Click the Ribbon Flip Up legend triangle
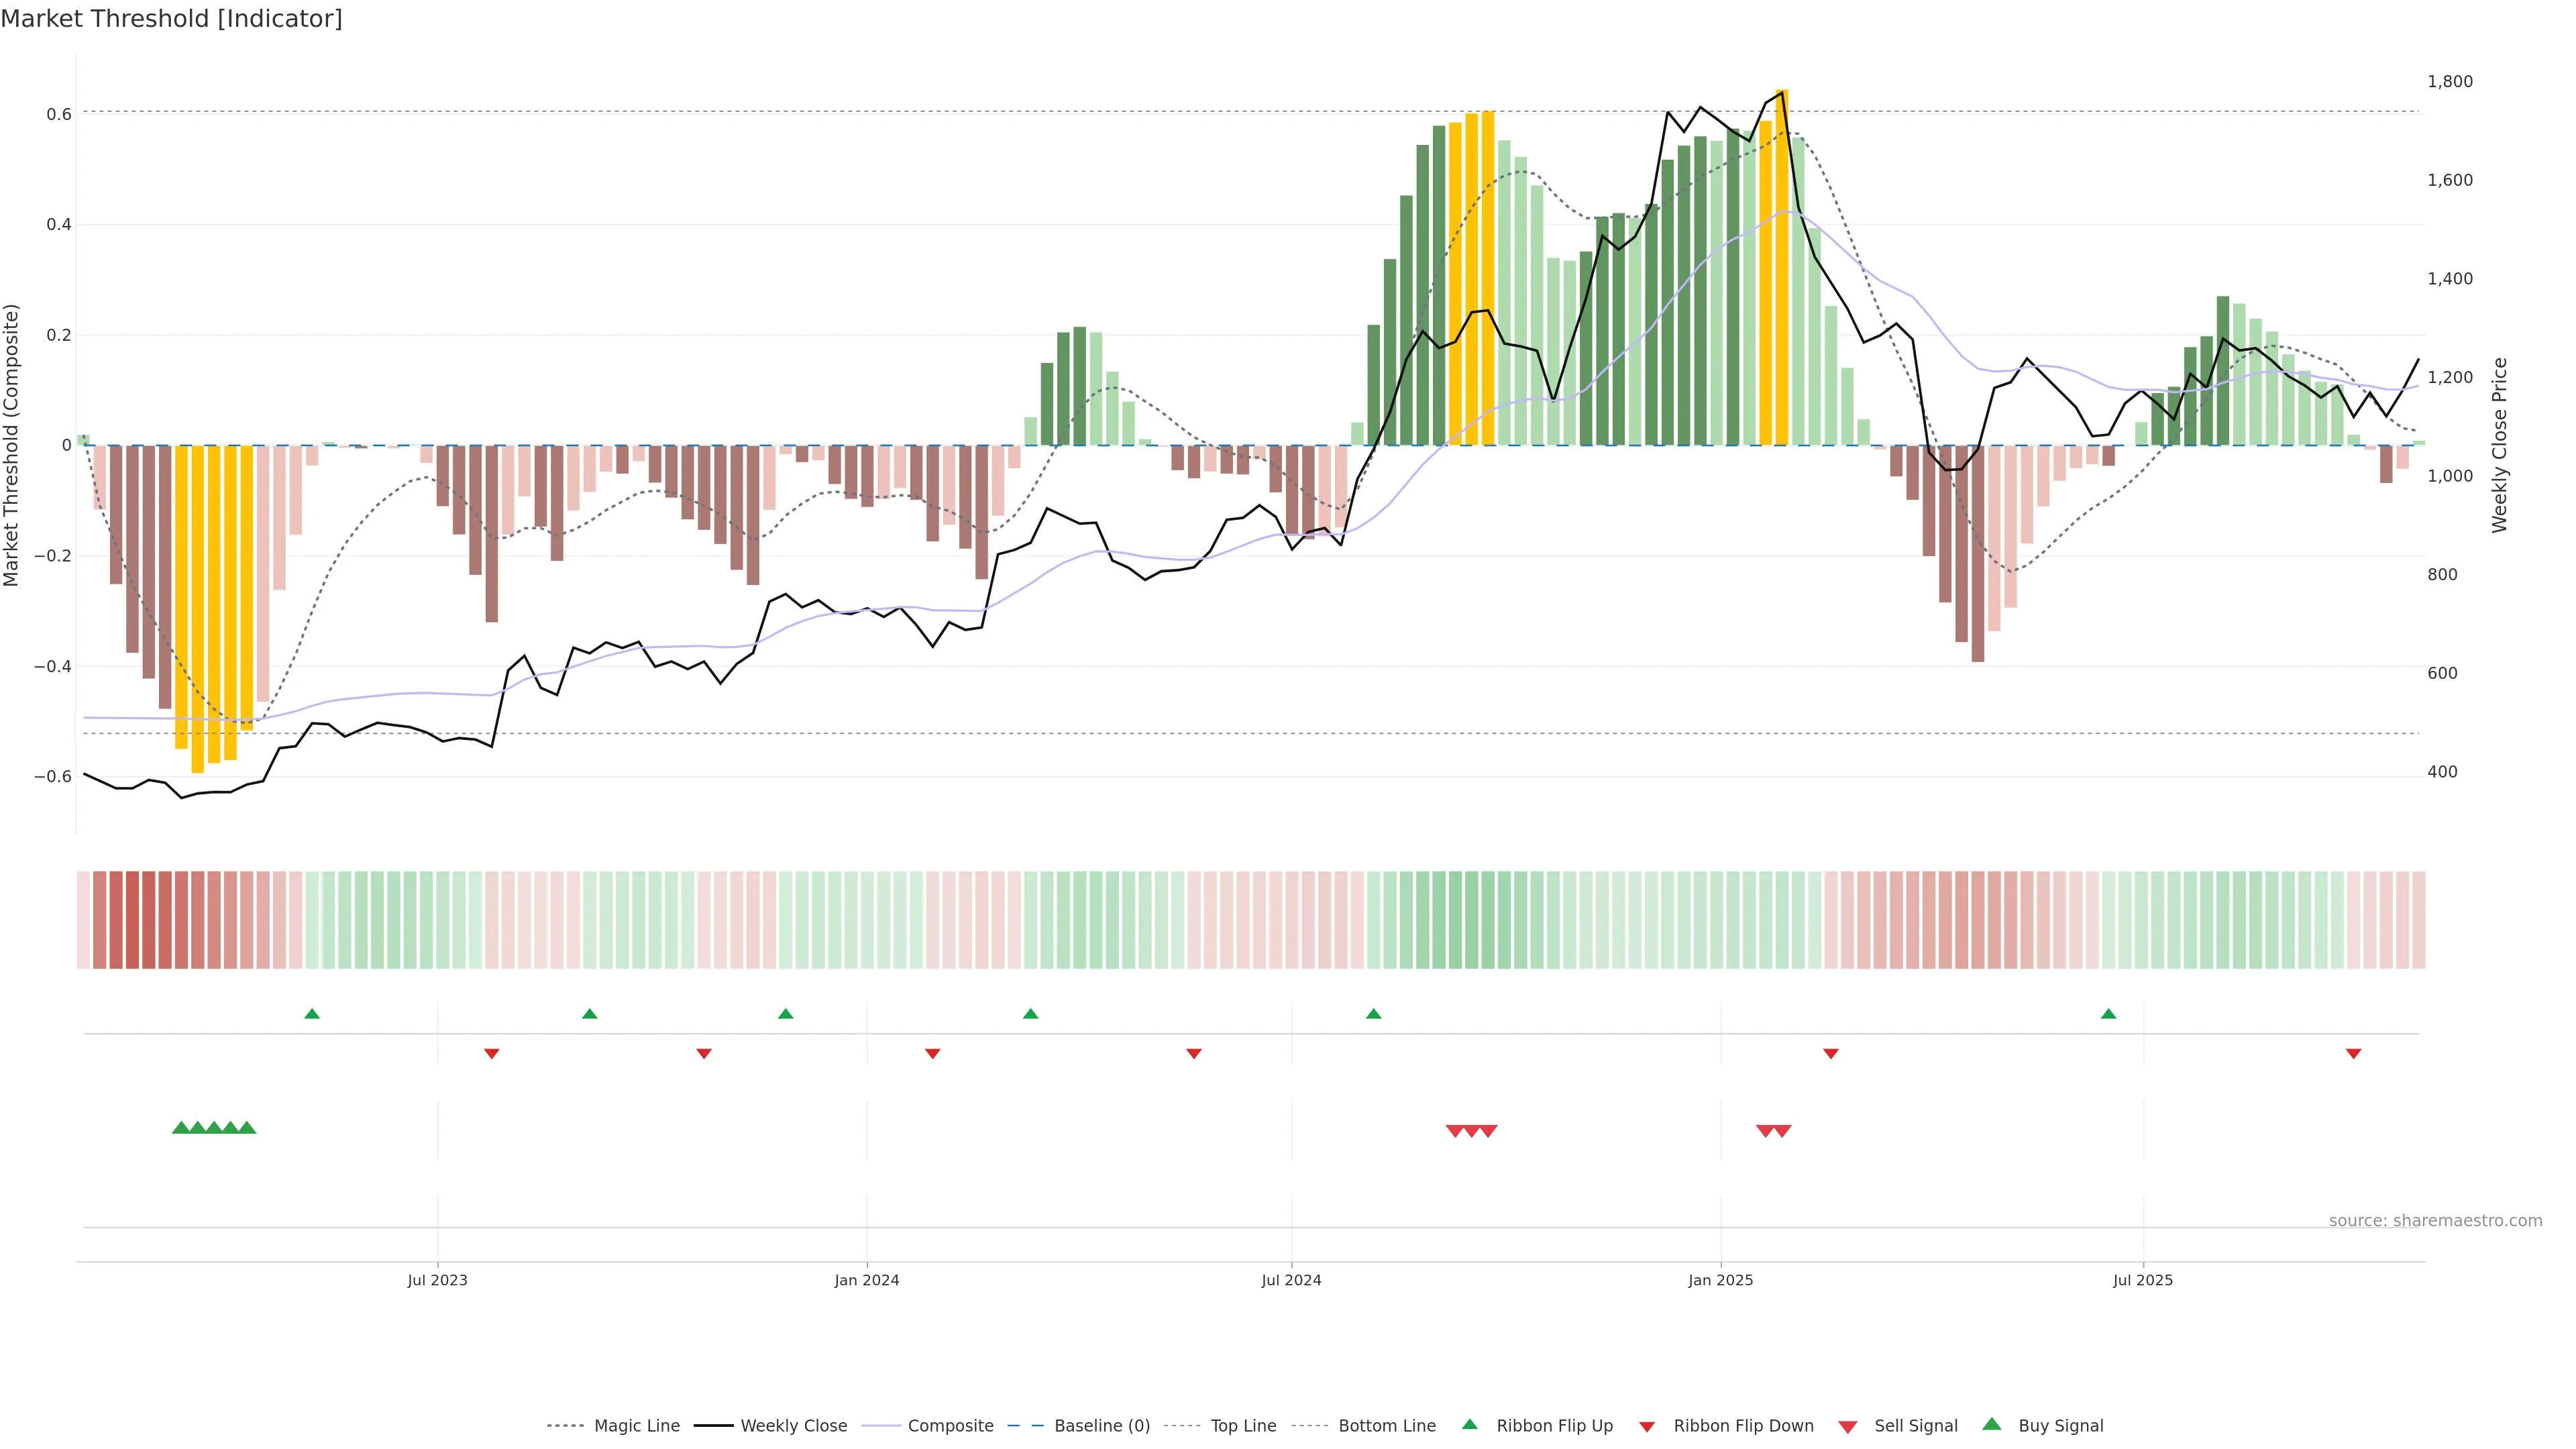Screen dimensions: 2576x1449 pos(1469,1424)
